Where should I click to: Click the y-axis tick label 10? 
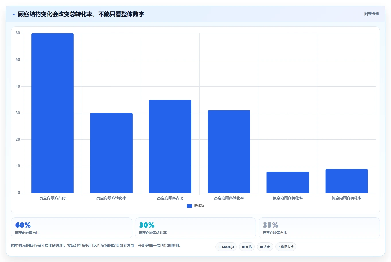(18, 166)
